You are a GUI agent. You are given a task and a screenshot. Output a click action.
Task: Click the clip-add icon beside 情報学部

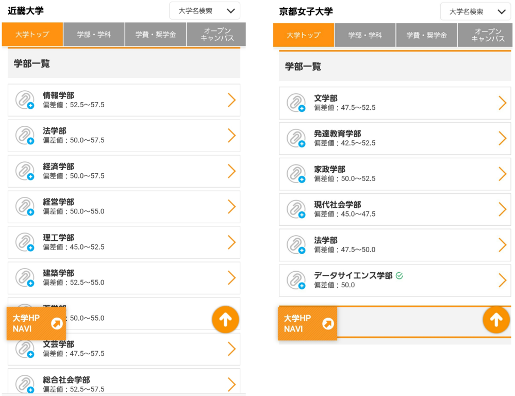pos(25,100)
